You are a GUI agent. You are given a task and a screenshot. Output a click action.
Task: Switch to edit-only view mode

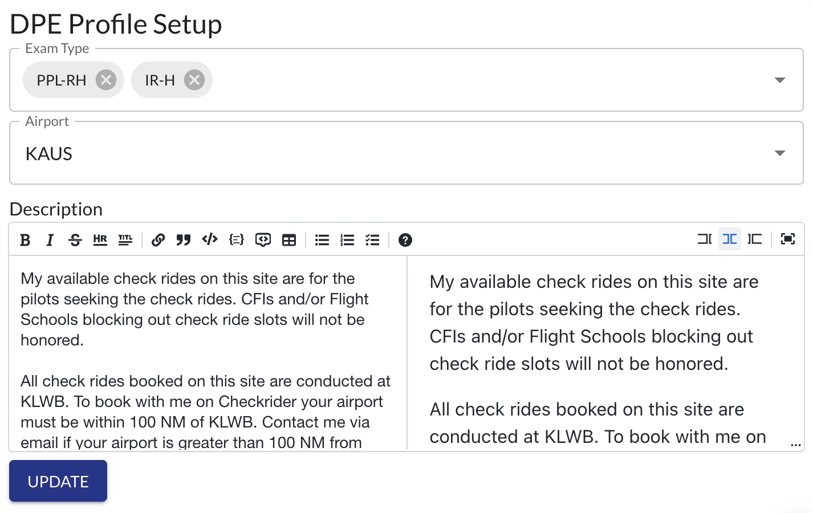tap(705, 239)
